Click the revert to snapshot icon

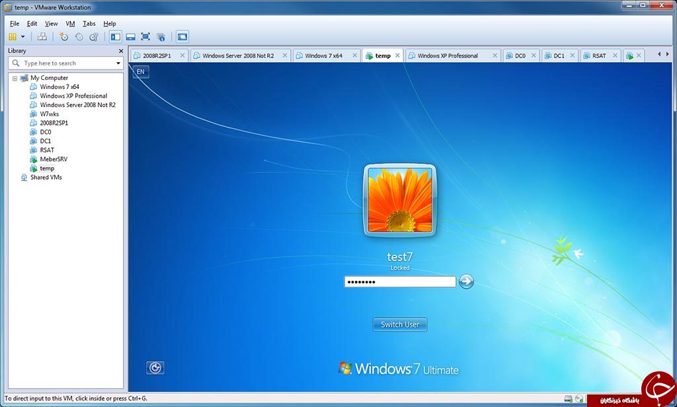pyautogui.click(x=79, y=37)
